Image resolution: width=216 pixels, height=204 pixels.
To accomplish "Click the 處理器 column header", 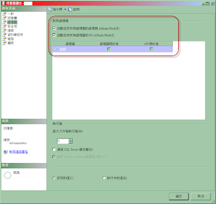I will tap(70, 44).
